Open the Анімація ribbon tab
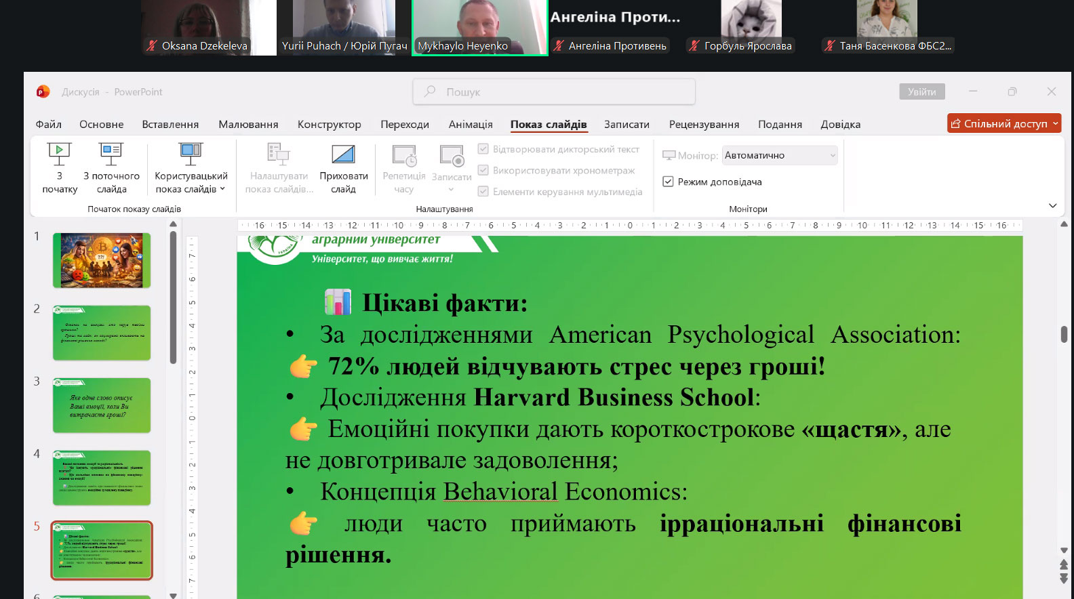 (x=470, y=124)
